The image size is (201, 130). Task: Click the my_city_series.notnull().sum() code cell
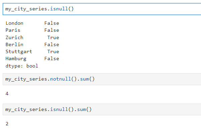[102, 79]
